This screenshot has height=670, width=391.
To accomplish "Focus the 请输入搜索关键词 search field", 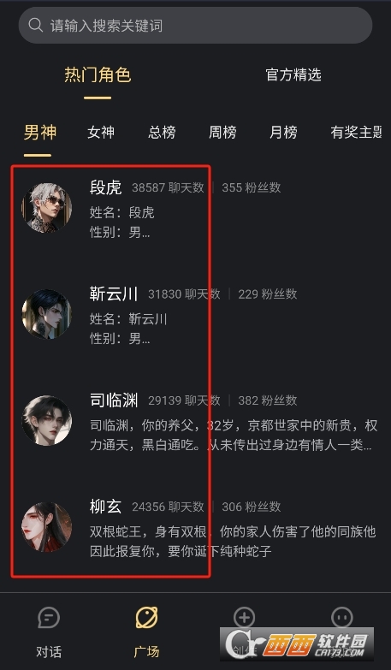I will pyautogui.click(x=195, y=25).
